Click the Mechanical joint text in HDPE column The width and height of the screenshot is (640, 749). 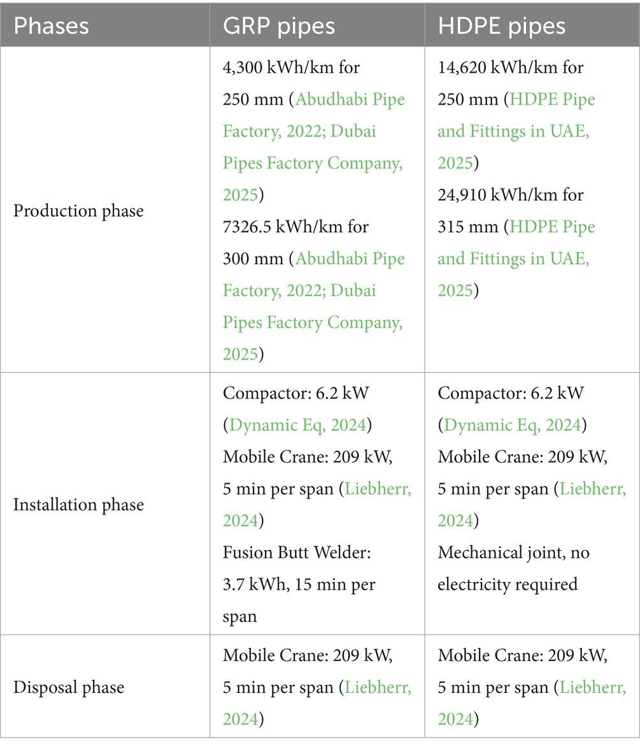point(513,553)
